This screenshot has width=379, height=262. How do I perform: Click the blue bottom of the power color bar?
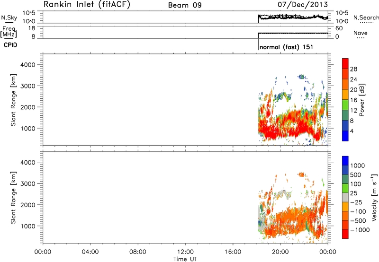coord(345,136)
